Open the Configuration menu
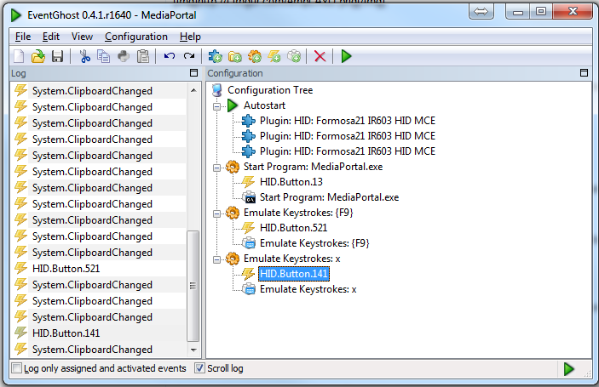The width and height of the screenshot is (599, 387). click(136, 37)
